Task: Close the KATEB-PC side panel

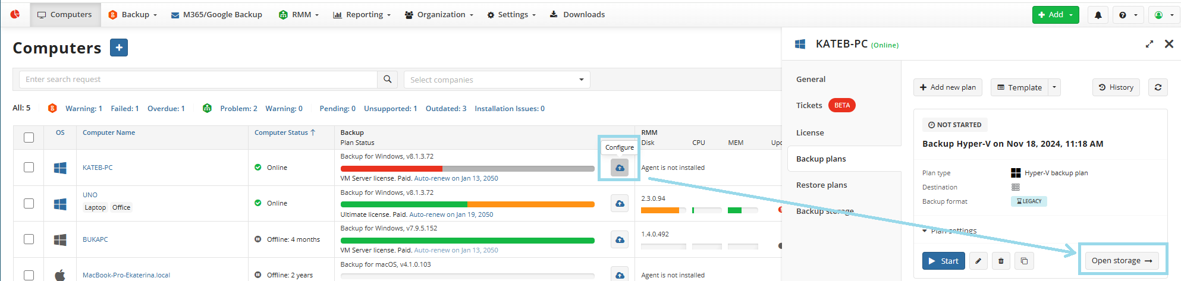Action: [1169, 44]
